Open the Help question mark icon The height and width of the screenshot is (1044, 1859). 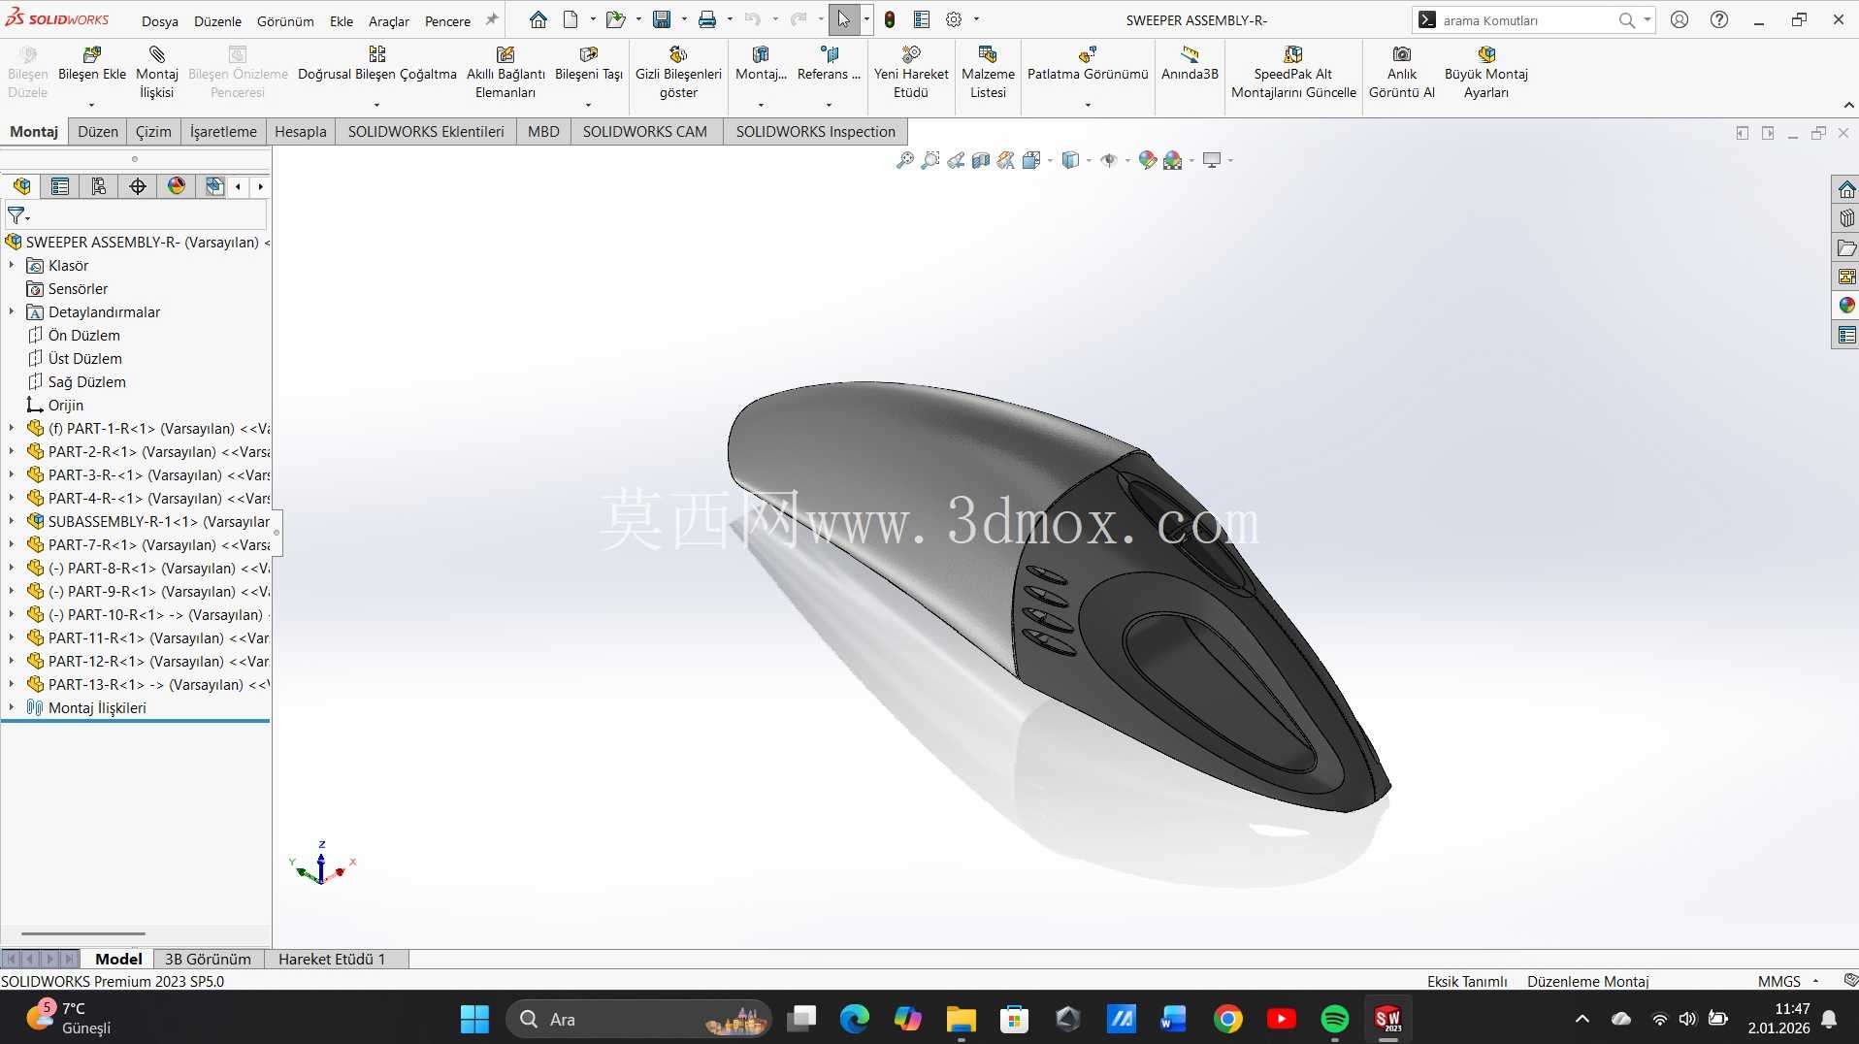tap(1718, 19)
